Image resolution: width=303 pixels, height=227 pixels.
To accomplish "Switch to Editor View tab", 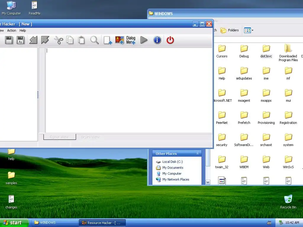I will (x=59, y=137).
